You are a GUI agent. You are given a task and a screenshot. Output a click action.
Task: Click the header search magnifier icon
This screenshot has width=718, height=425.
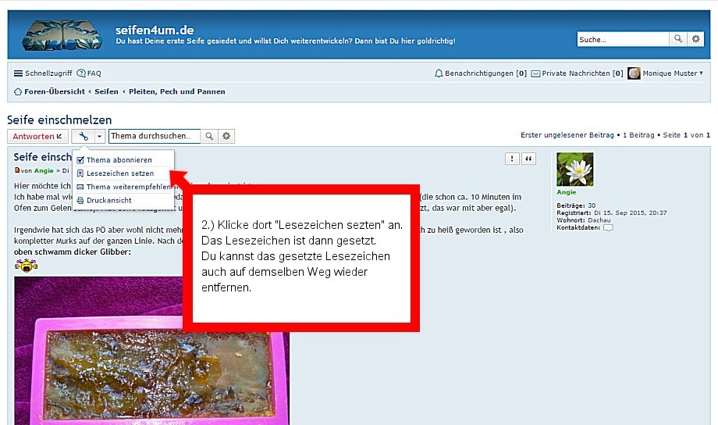coord(677,39)
